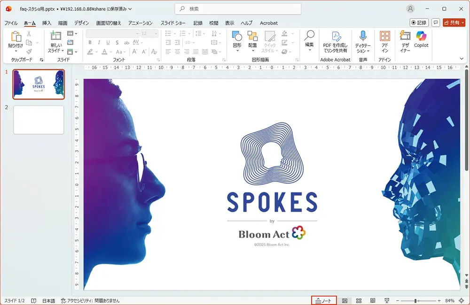Expand the Shapes (図形) dropdown
Screen dimensions: 470x305
click(x=237, y=51)
